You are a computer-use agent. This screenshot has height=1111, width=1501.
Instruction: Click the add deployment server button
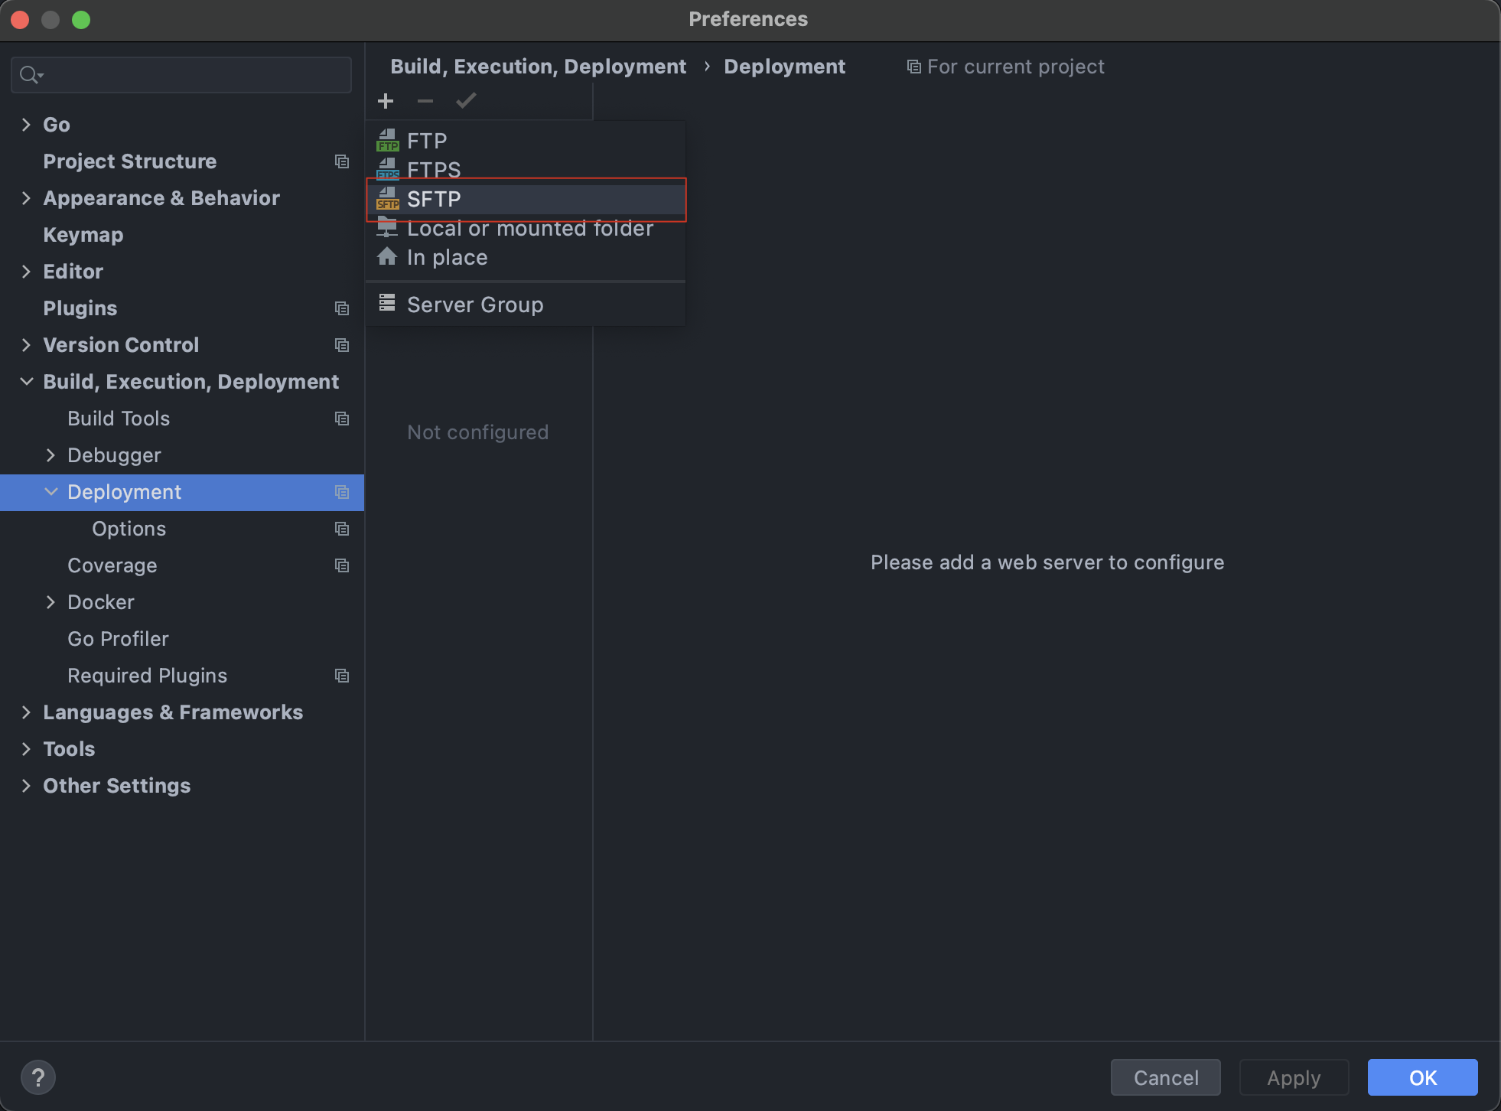click(386, 100)
